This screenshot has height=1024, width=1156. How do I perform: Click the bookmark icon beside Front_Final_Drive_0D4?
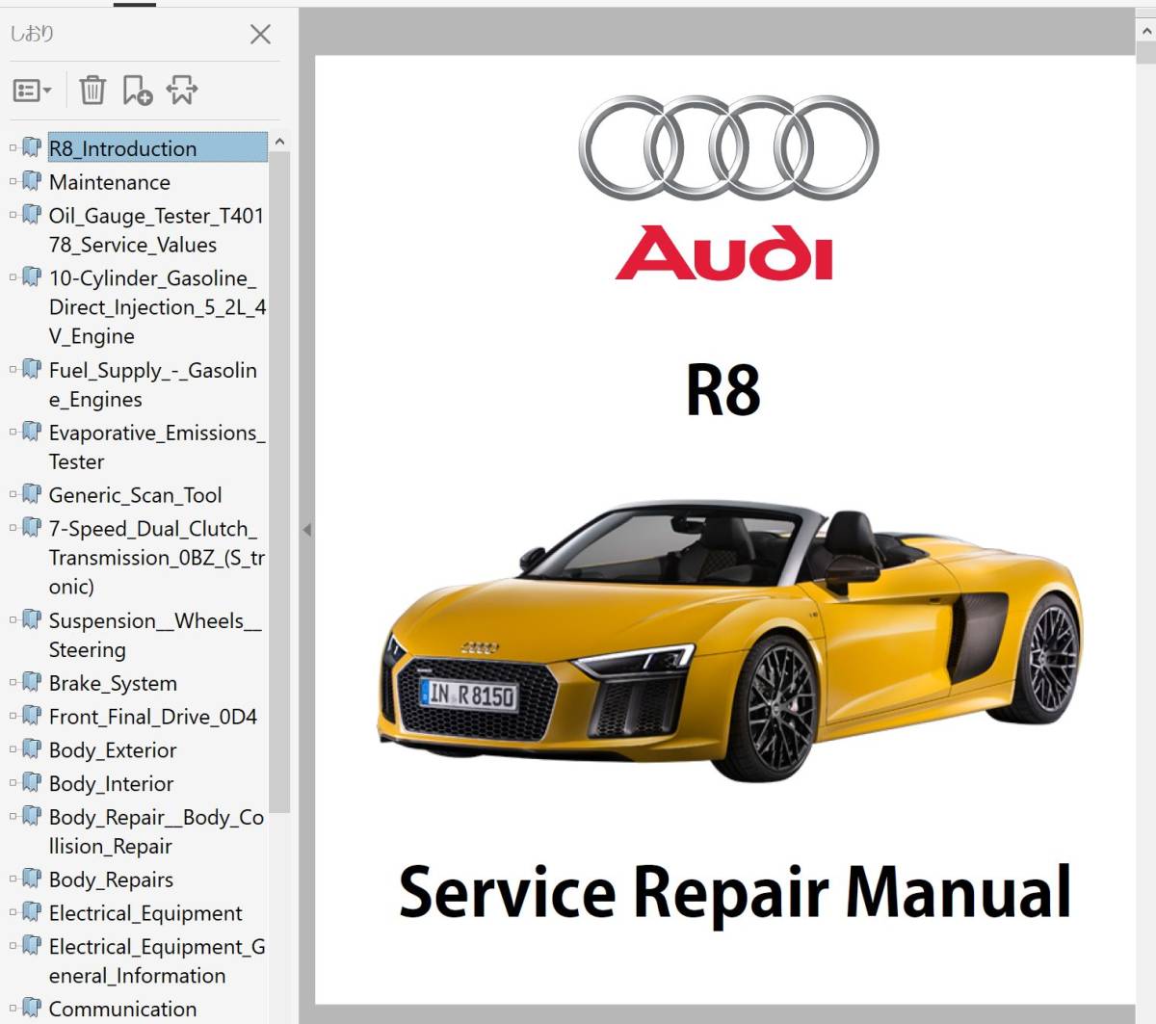(x=32, y=716)
